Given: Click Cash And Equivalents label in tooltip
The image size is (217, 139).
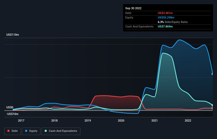Looking at the screenshot, I should pyautogui.click(x=139, y=26).
